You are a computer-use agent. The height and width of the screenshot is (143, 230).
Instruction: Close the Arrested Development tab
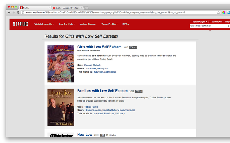click(x=82, y=8)
